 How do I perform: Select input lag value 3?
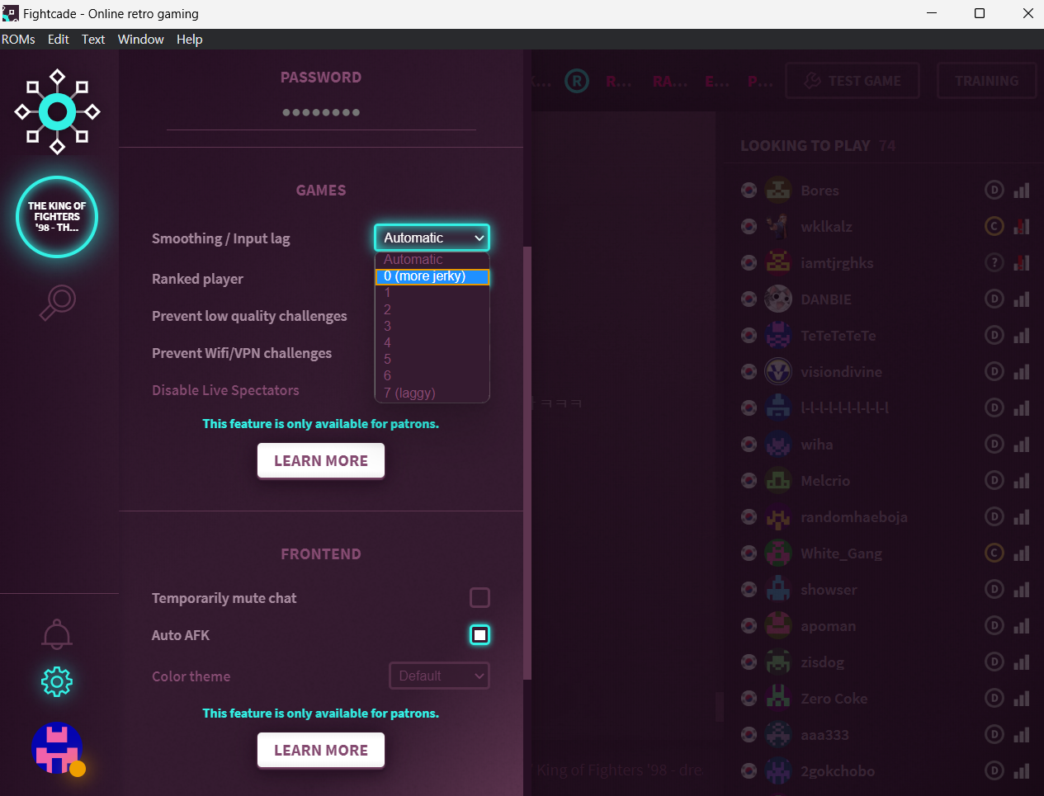432,326
